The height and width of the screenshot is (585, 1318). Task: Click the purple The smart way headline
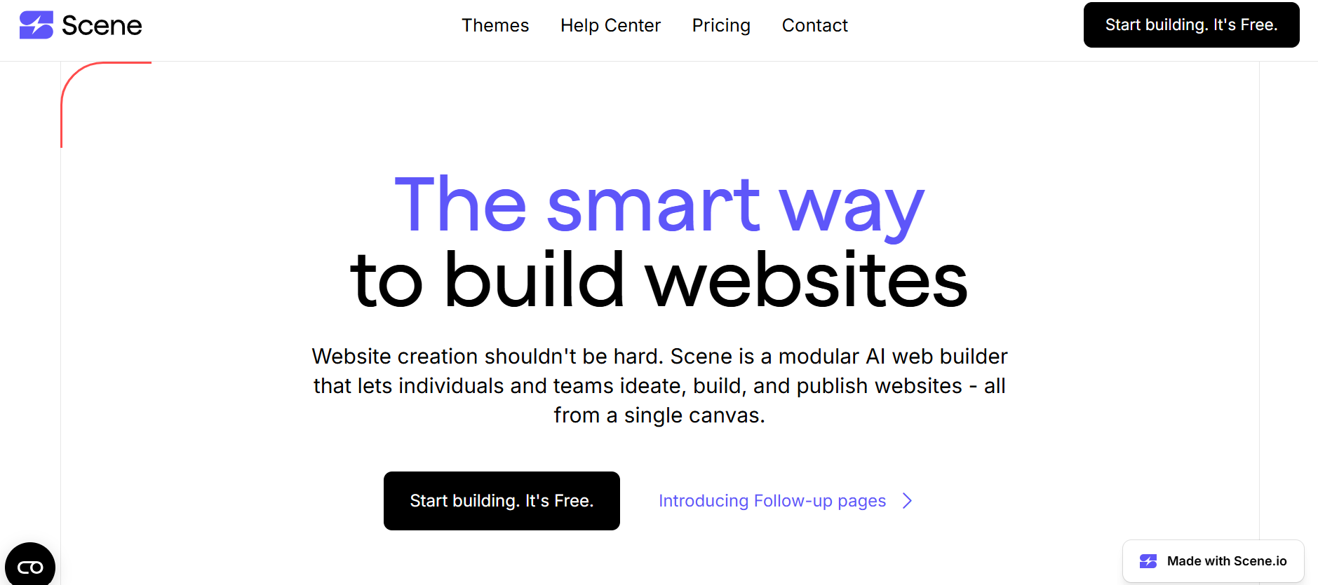point(659,205)
